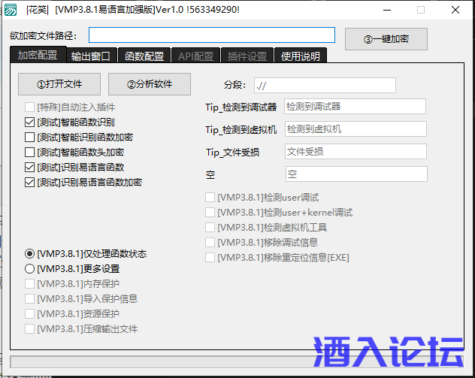Screen dimensions: 475x378
Task: Toggle [特殊]自动注入插件 checkbox
Action: pyautogui.click(x=29, y=107)
